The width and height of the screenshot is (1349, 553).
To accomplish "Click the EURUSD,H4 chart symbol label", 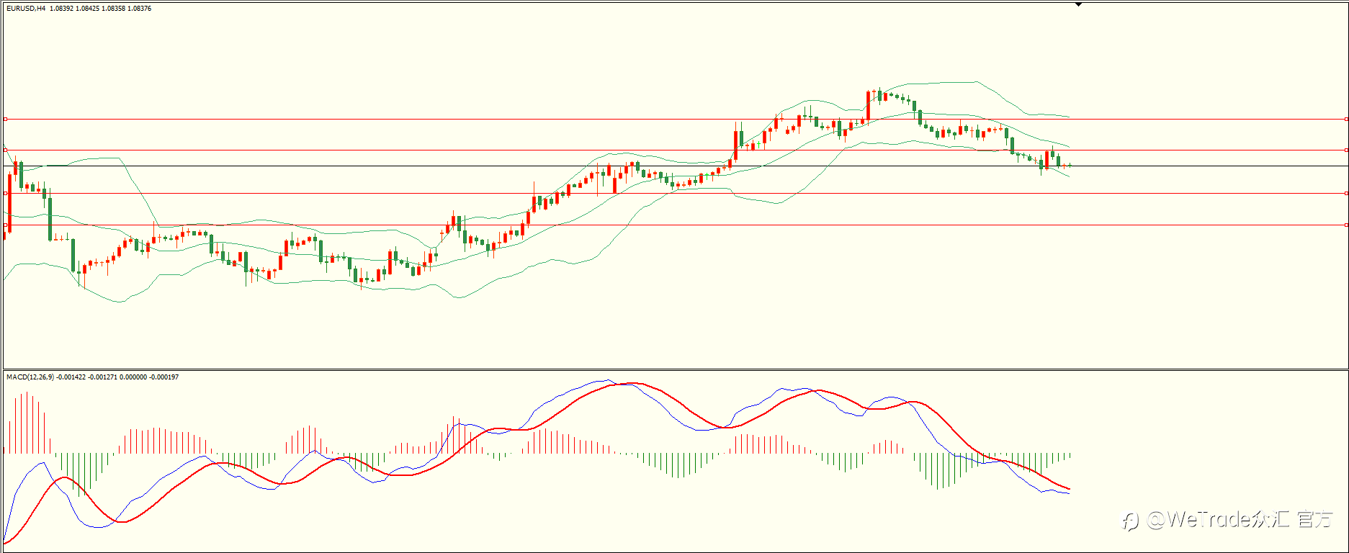I will (x=26, y=9).
